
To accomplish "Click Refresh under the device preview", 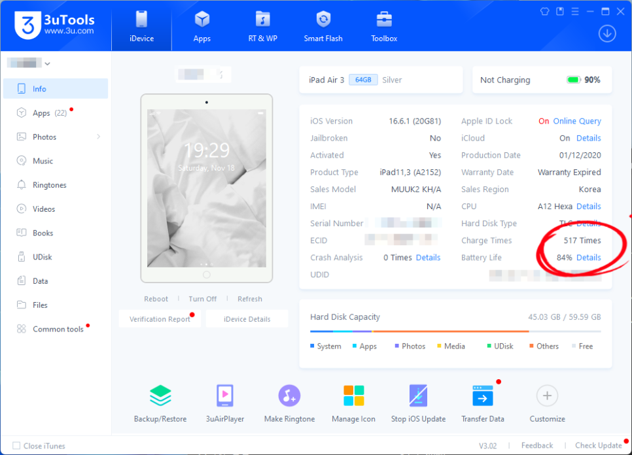I will click(250, 299).
